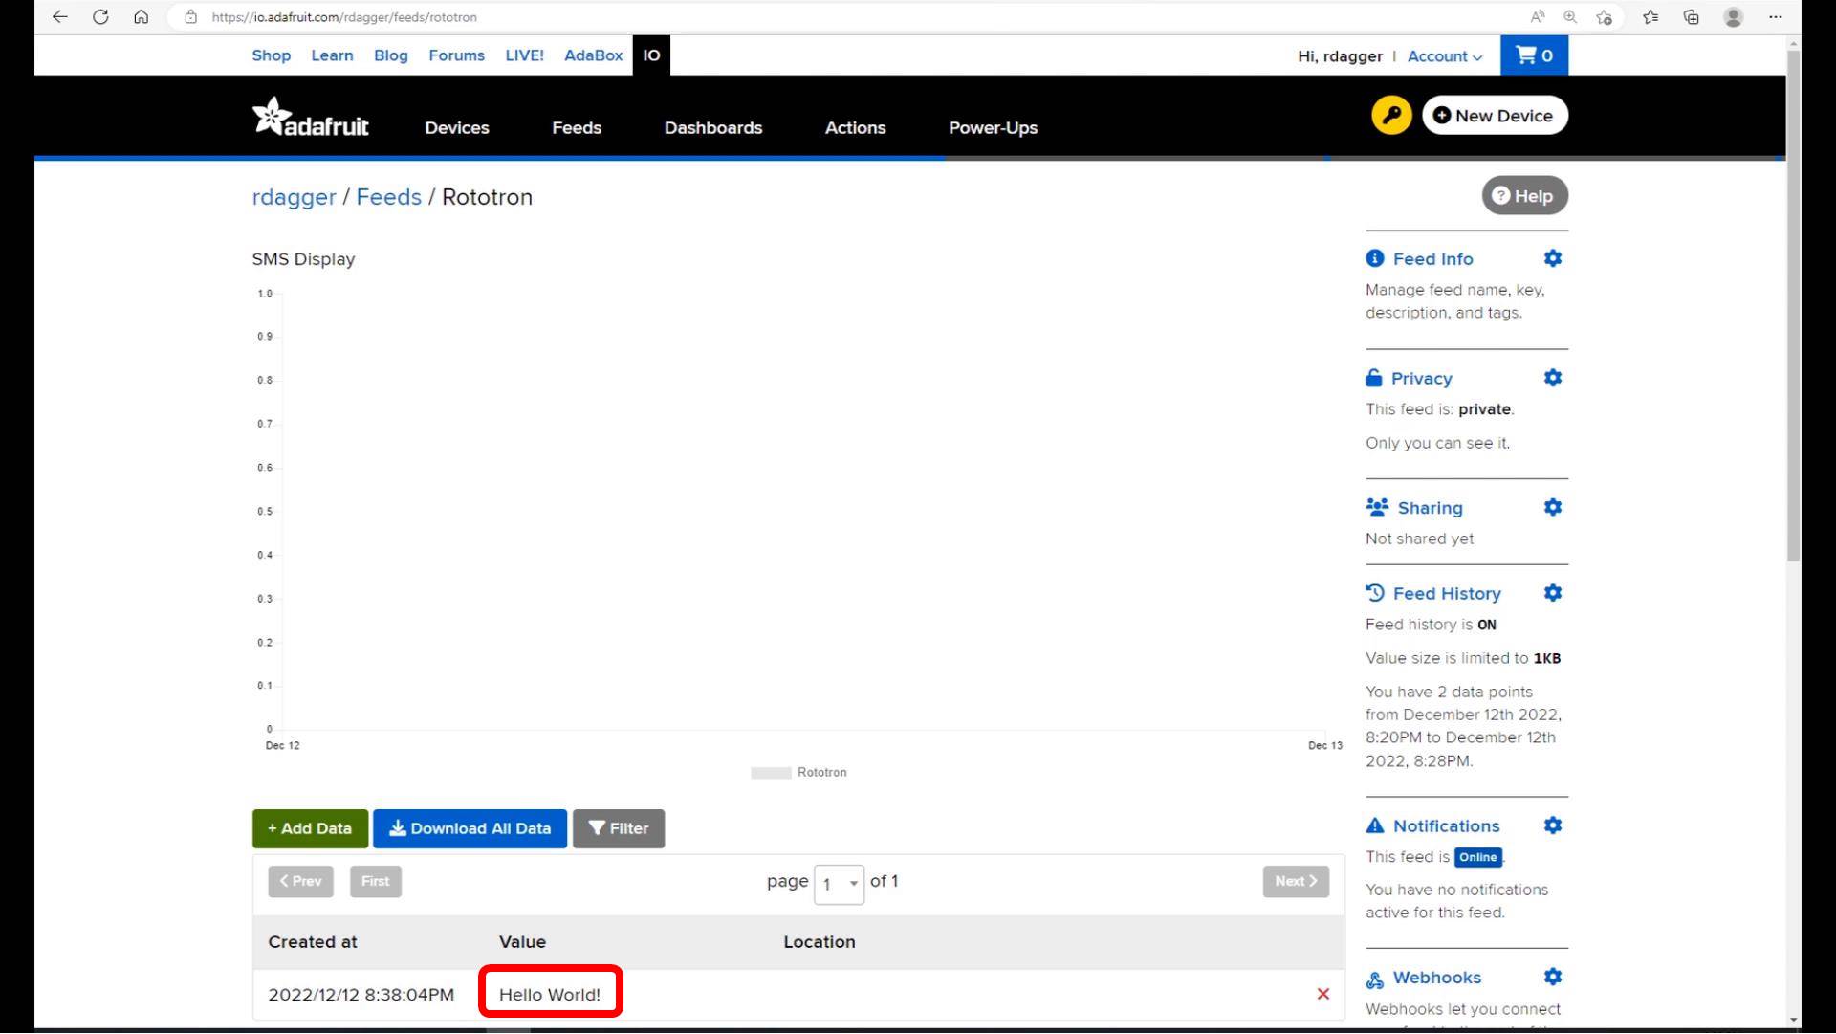Image resolution: width=1836 pixels, height=1034 pixels.
Task: Open the Shop link
Action: tap(272, 55)
